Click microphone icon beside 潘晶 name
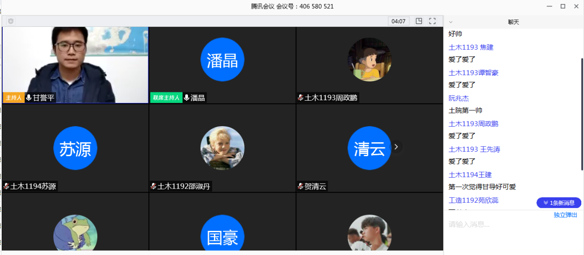This screenshot has height=255, width=584. point(187,97)
